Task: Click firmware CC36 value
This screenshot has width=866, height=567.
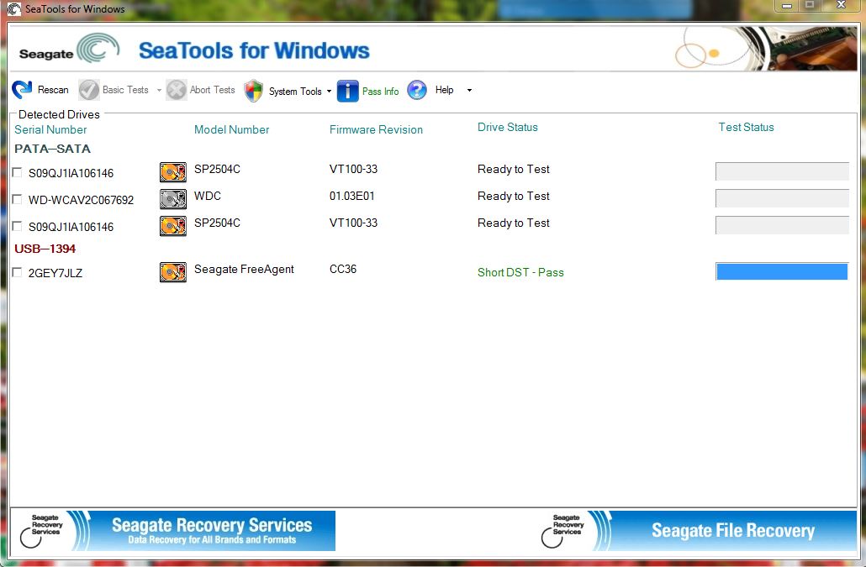Action: click(x=343, y=269)
